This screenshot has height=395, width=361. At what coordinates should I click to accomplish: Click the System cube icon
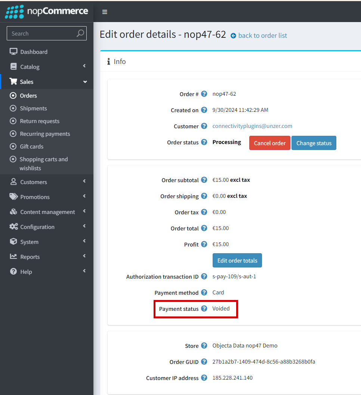click(13, 241)
